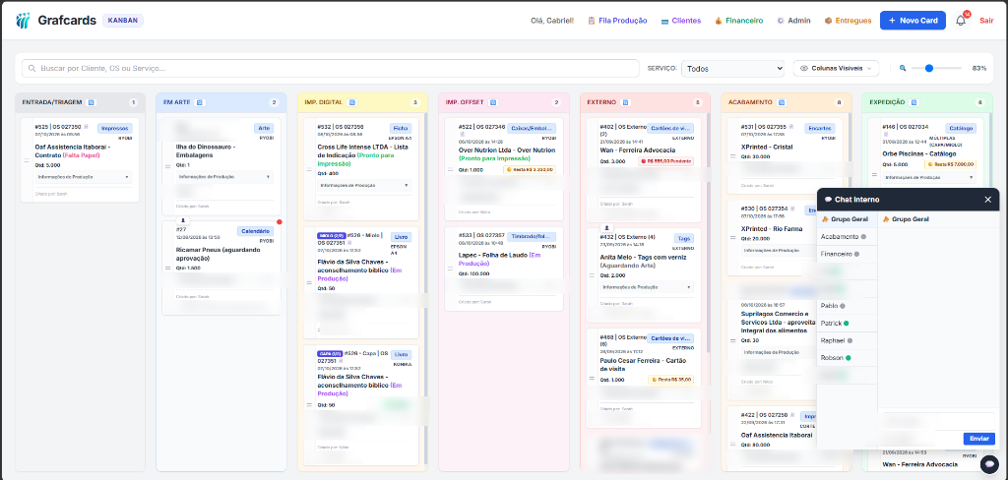Expand Informações de Produção on Oaf Assistencia card
The height and width of the screenshot is (480, 1008).
[84, 177]
